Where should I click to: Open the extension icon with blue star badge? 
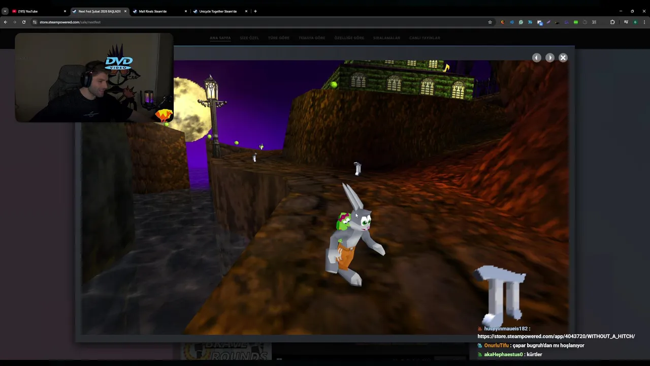[x=540, y=22]
